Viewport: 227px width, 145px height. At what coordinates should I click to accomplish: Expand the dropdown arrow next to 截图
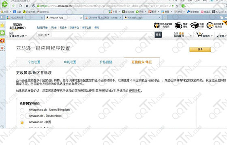click(x=171, y=12)
